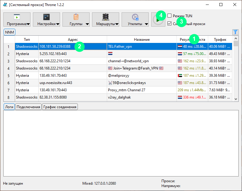
Task: Click inside the empty log output area
Action: coord(121,143)
